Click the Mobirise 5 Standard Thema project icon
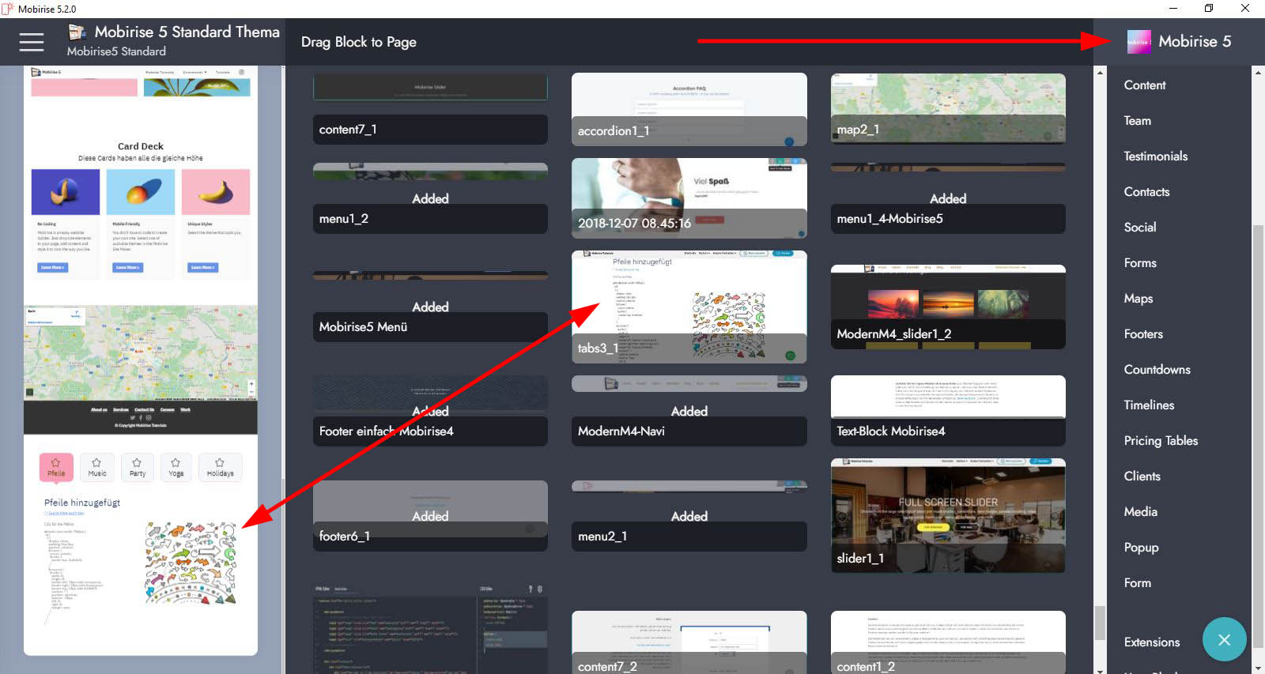Image resolution: width=1265 pixels, height=674 pixels. 77,32
